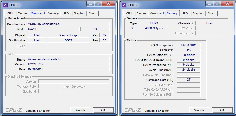Click the FSB:DRAM ratio 1:5
Screen dimensions: 236x116
[188, 50]
